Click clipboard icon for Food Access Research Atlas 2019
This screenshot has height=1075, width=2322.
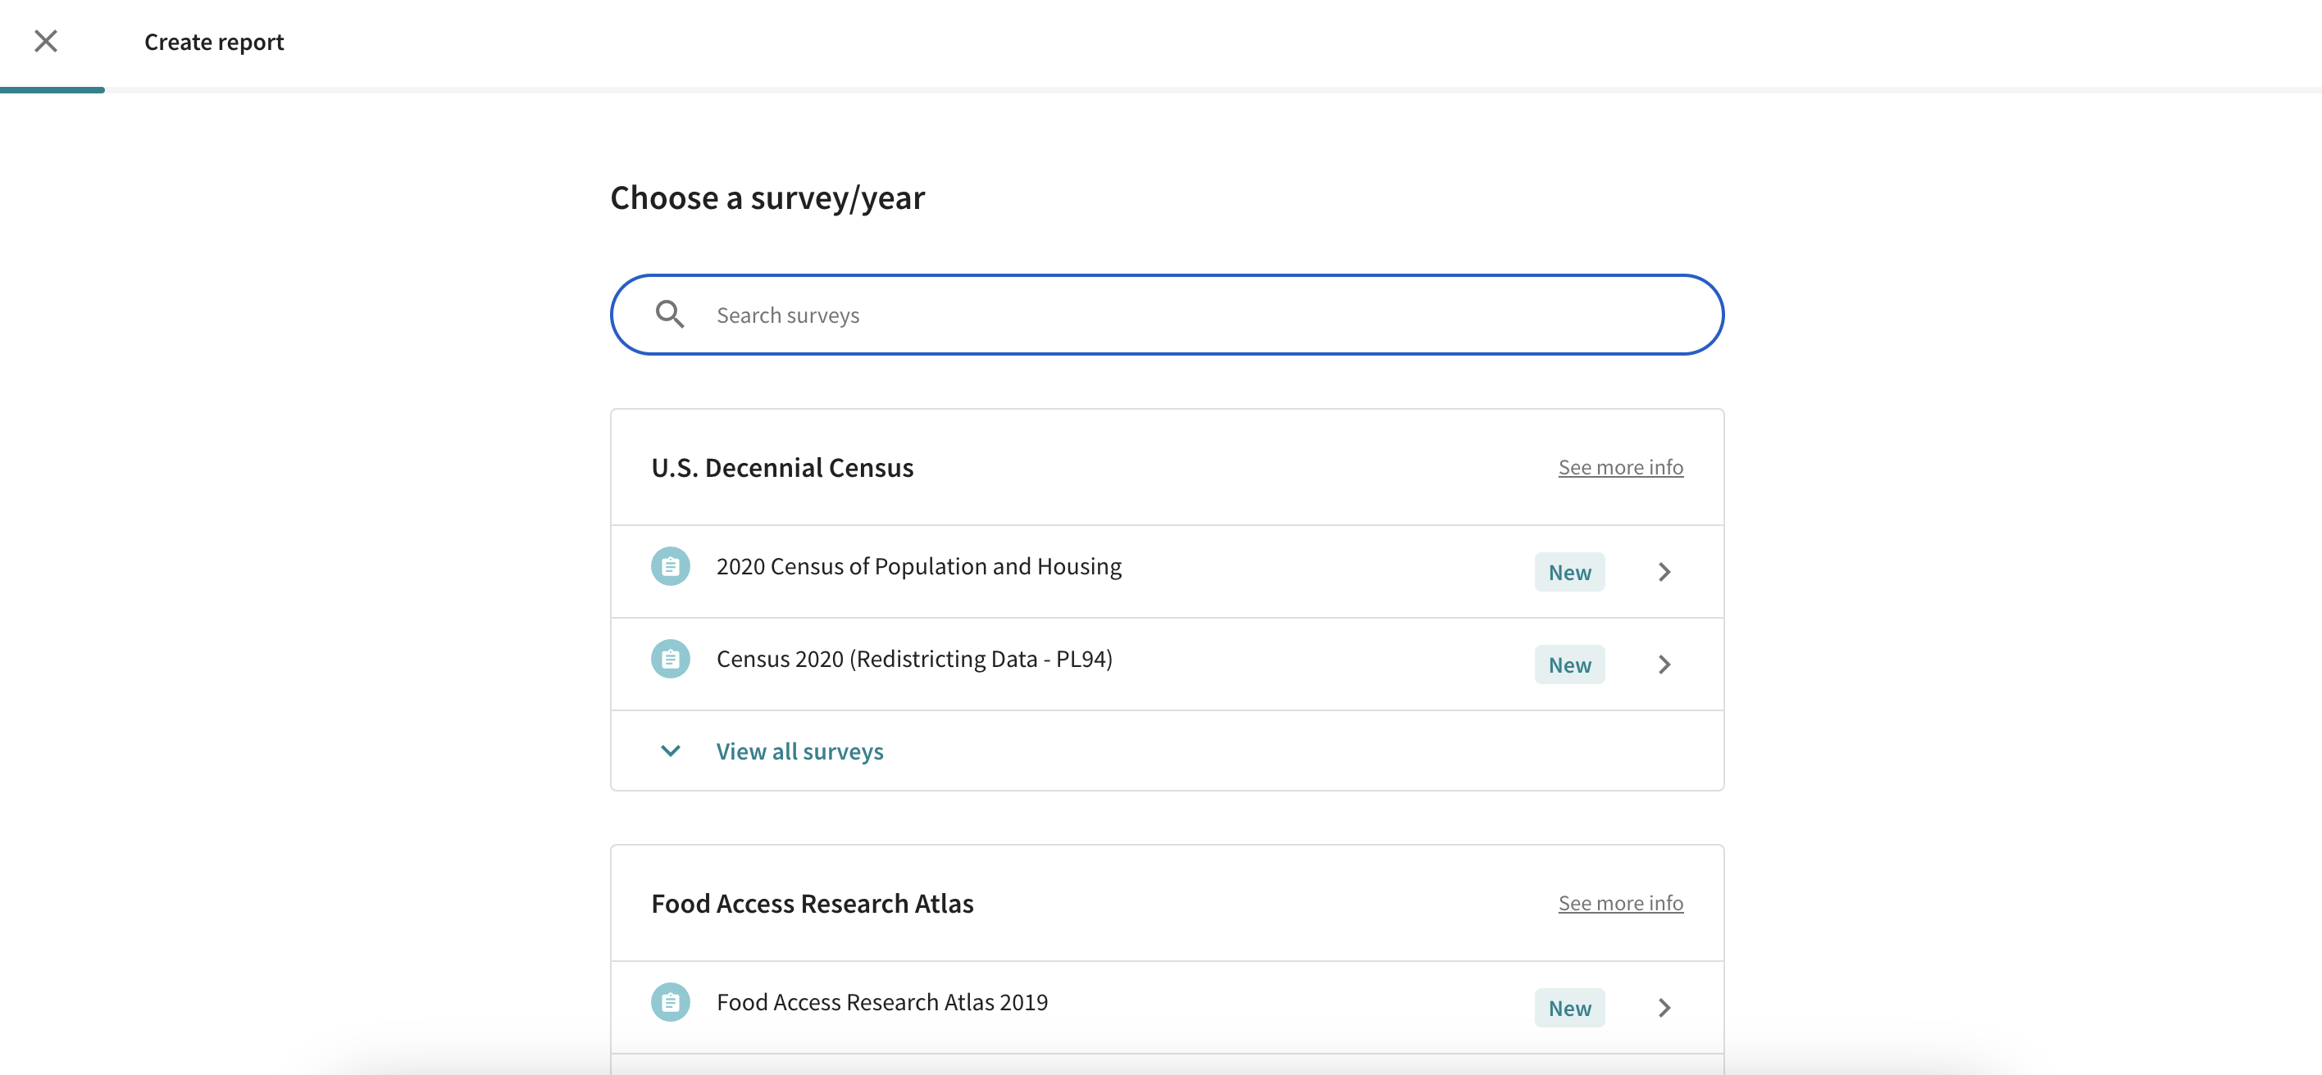tap(671, 1003)
